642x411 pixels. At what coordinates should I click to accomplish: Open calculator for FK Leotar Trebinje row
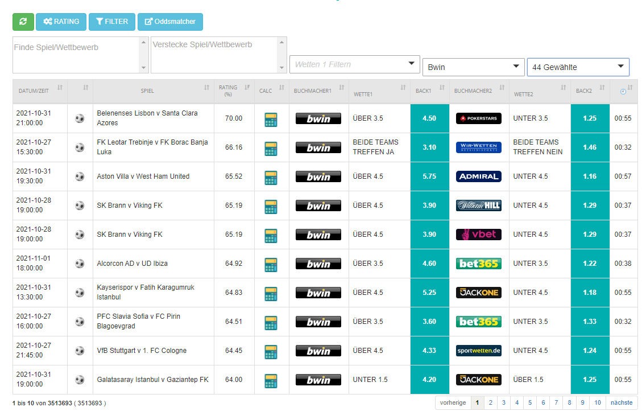(x=271, y=149)
